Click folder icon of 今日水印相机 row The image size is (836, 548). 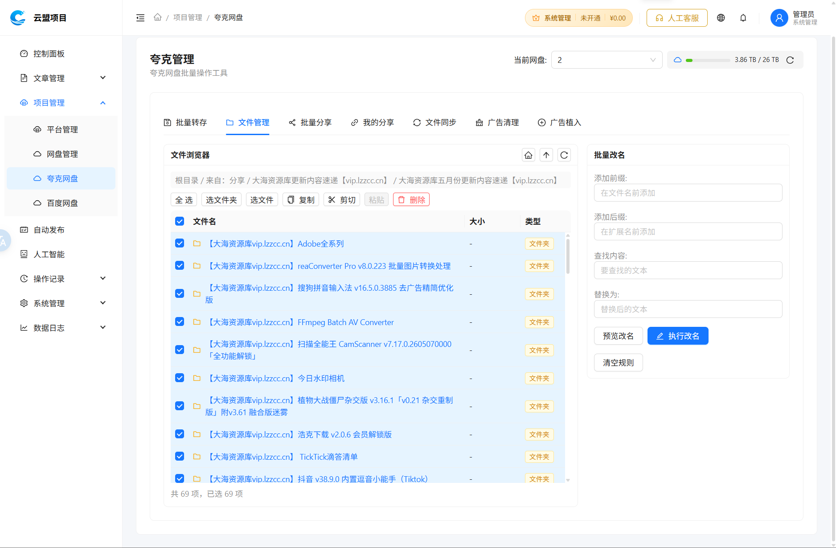coord(197,378)
